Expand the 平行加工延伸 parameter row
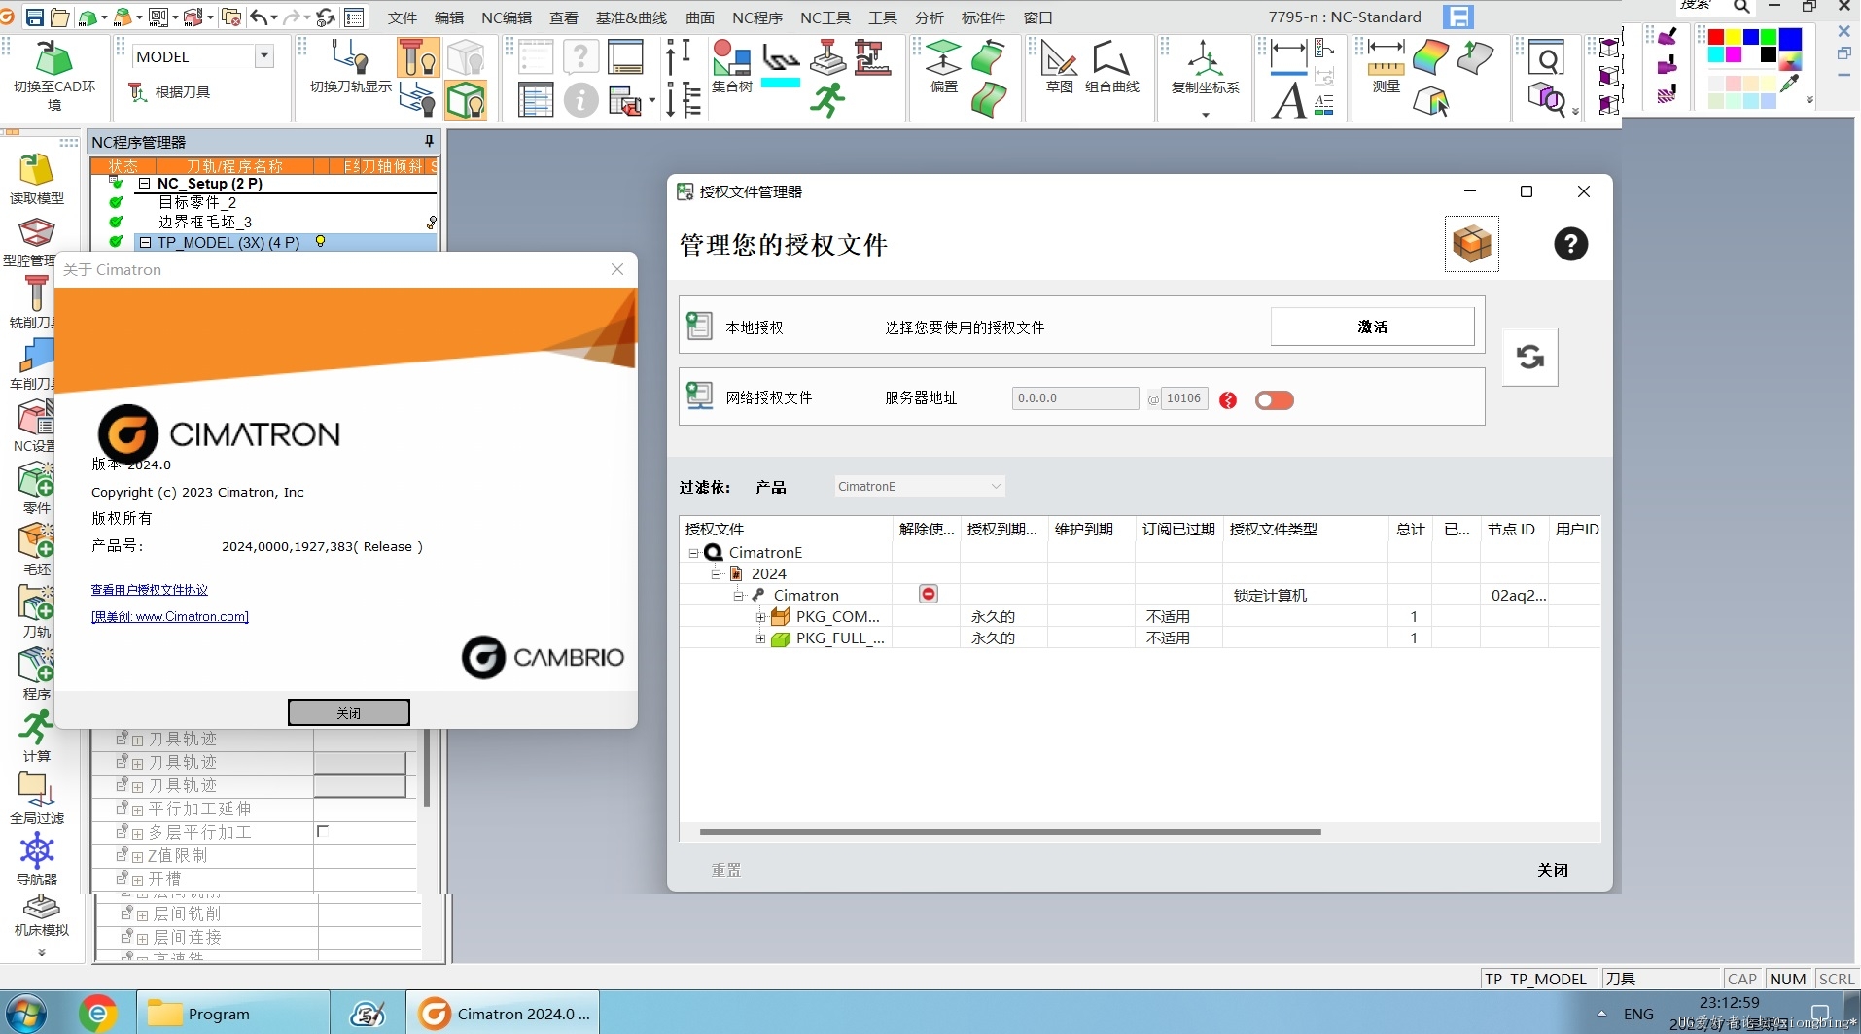 point(137,810)
